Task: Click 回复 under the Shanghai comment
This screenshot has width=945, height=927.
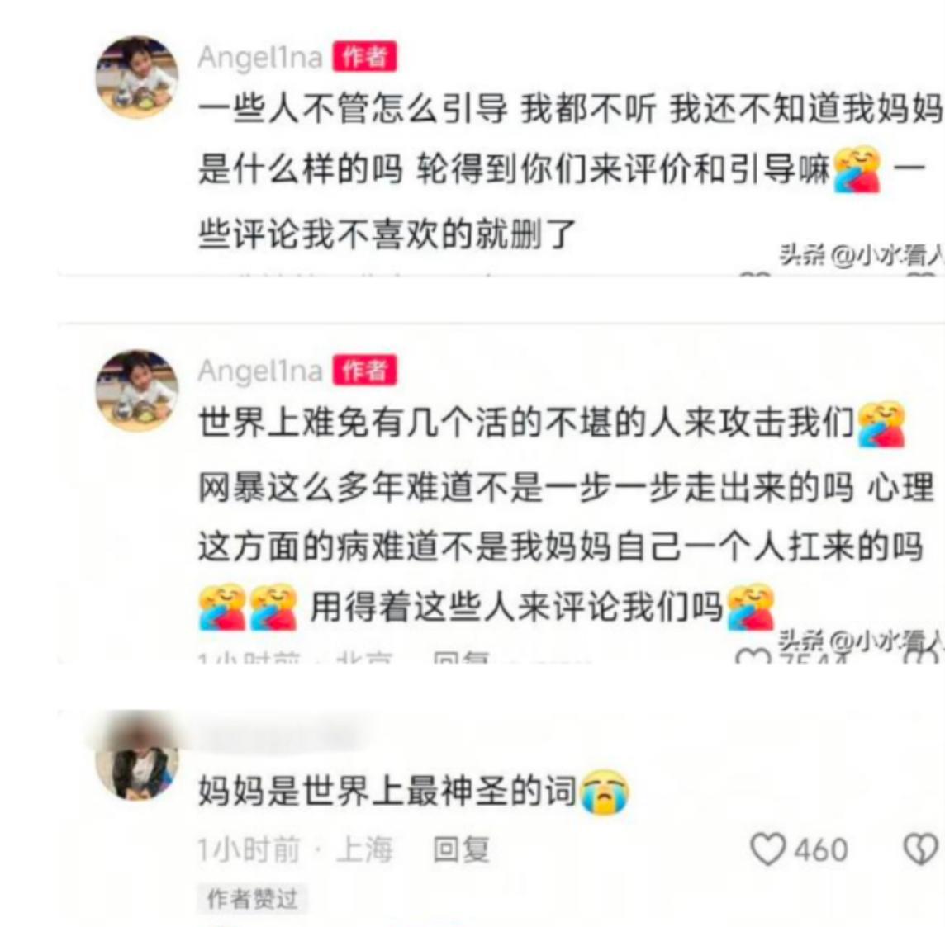Action: (x=462, y=850)
